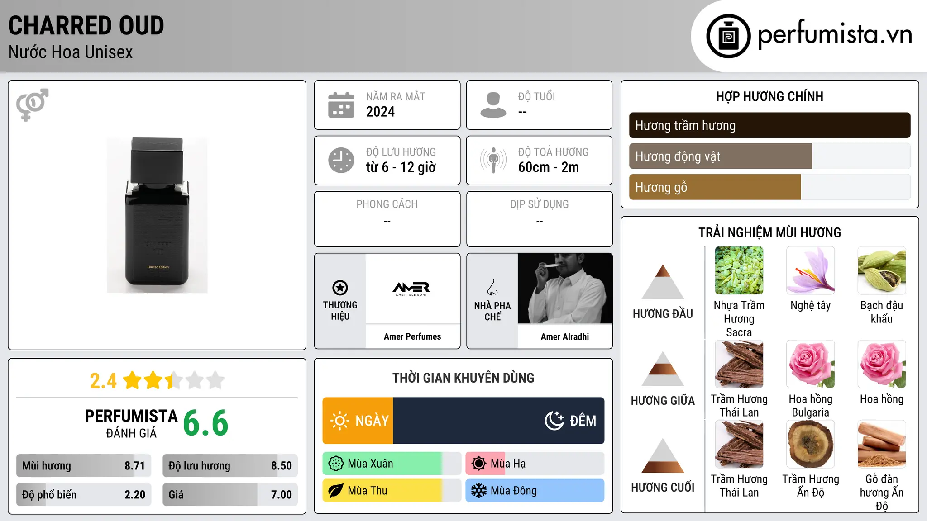
Task: Open the Amer Alradhi perfumer photo
Action: point(565,289)
